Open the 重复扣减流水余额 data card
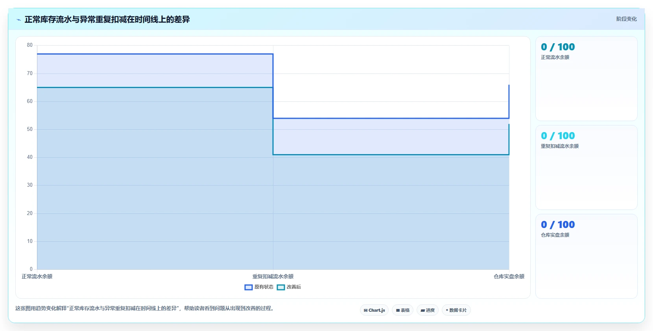The height and width of the screenshot is (331, 653). point(586,167)
